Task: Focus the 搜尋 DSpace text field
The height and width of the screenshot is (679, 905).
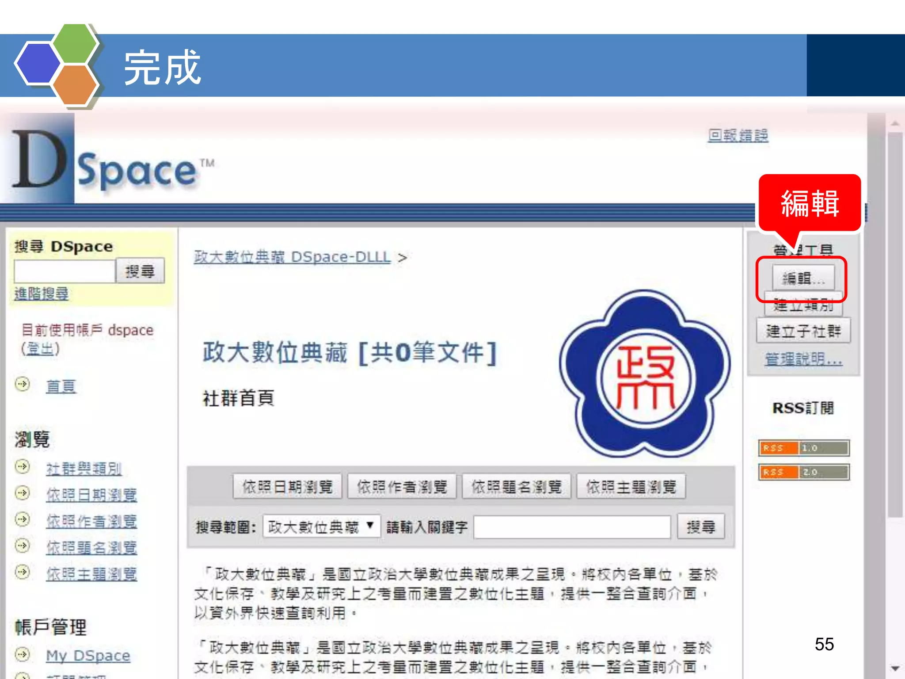Action: 65,271
